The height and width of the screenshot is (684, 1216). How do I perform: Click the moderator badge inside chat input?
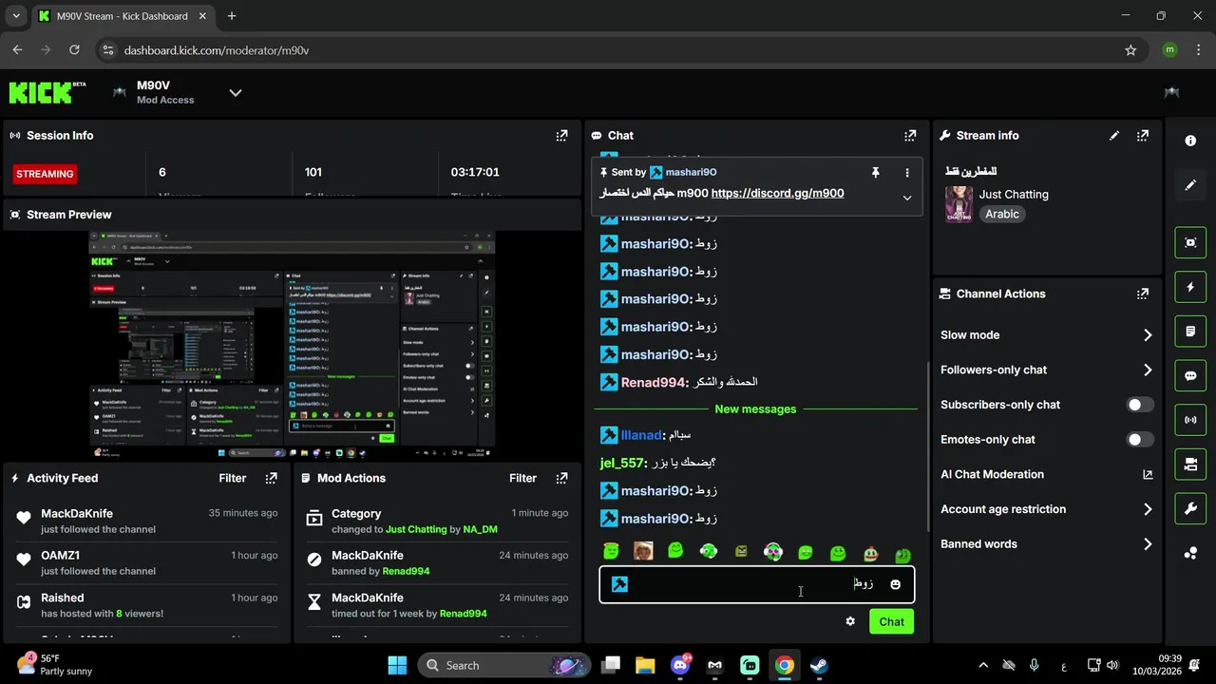(619, 584)
